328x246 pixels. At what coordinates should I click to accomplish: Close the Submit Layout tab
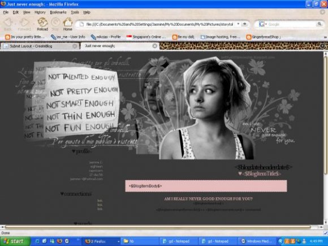click(x=75, y=46)
